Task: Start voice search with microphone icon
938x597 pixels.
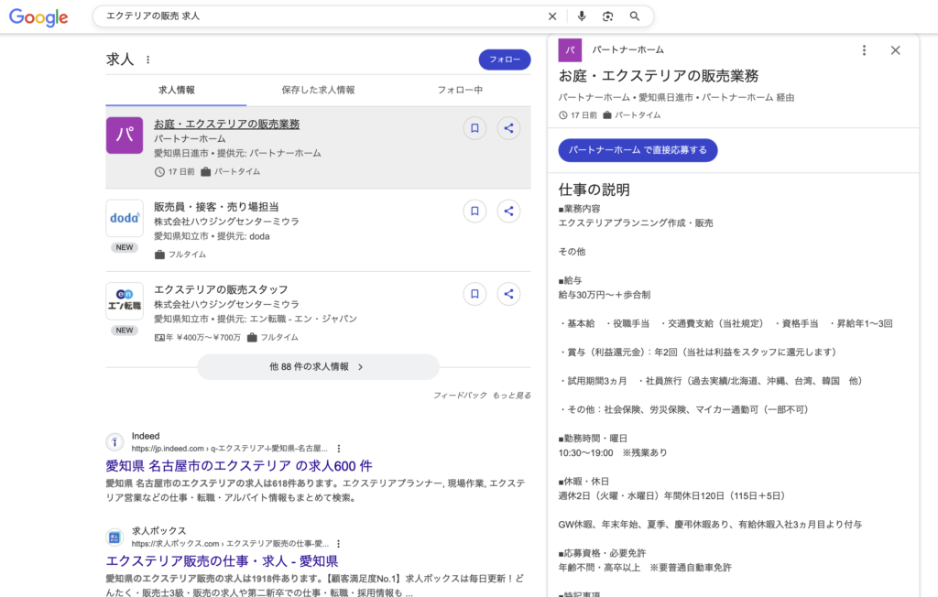Action: 582,16
